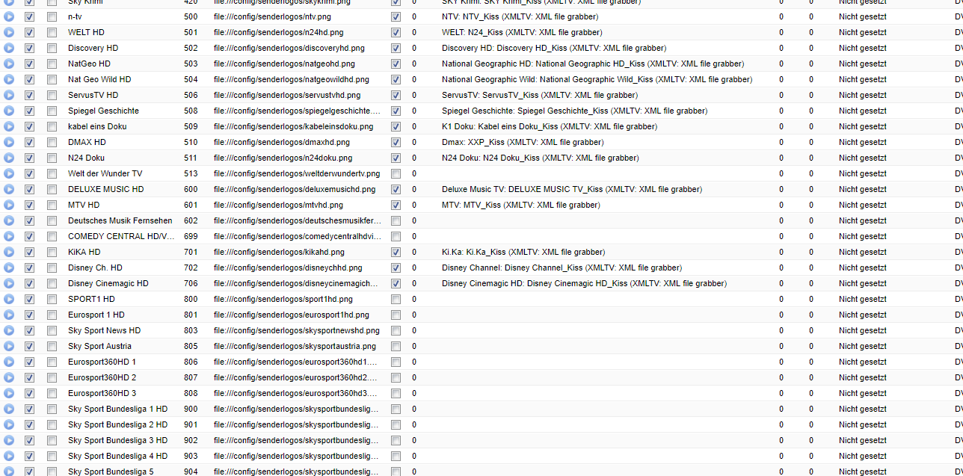The image size is (963, 476).
Task: Click channel number 699
Action: coord(191,236)
